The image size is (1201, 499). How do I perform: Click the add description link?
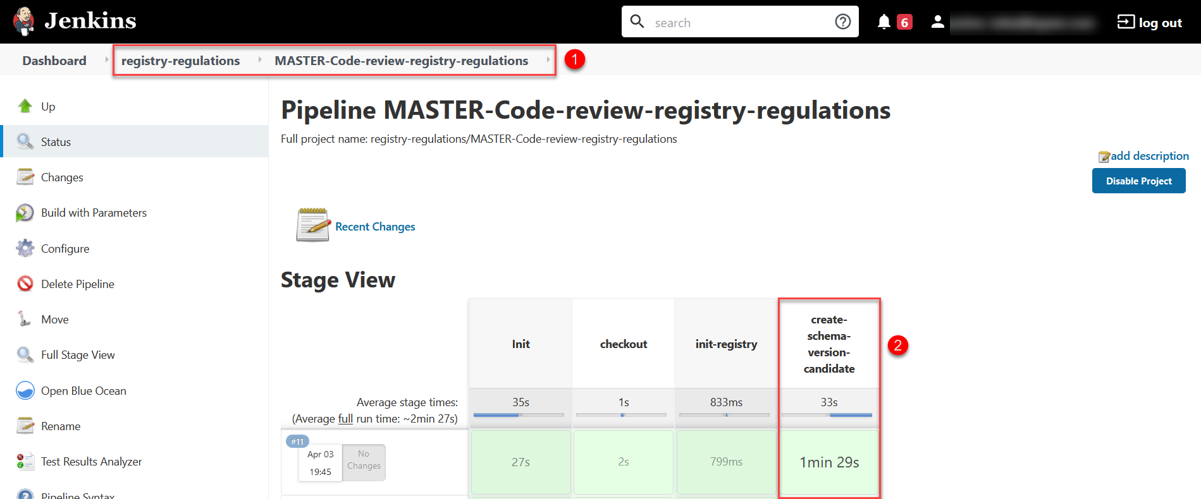click(1149, 156)
